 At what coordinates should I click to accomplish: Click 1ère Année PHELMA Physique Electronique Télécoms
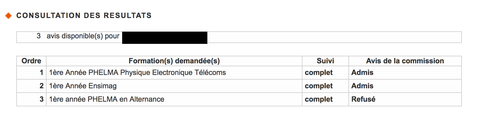[x=137, y=73]
